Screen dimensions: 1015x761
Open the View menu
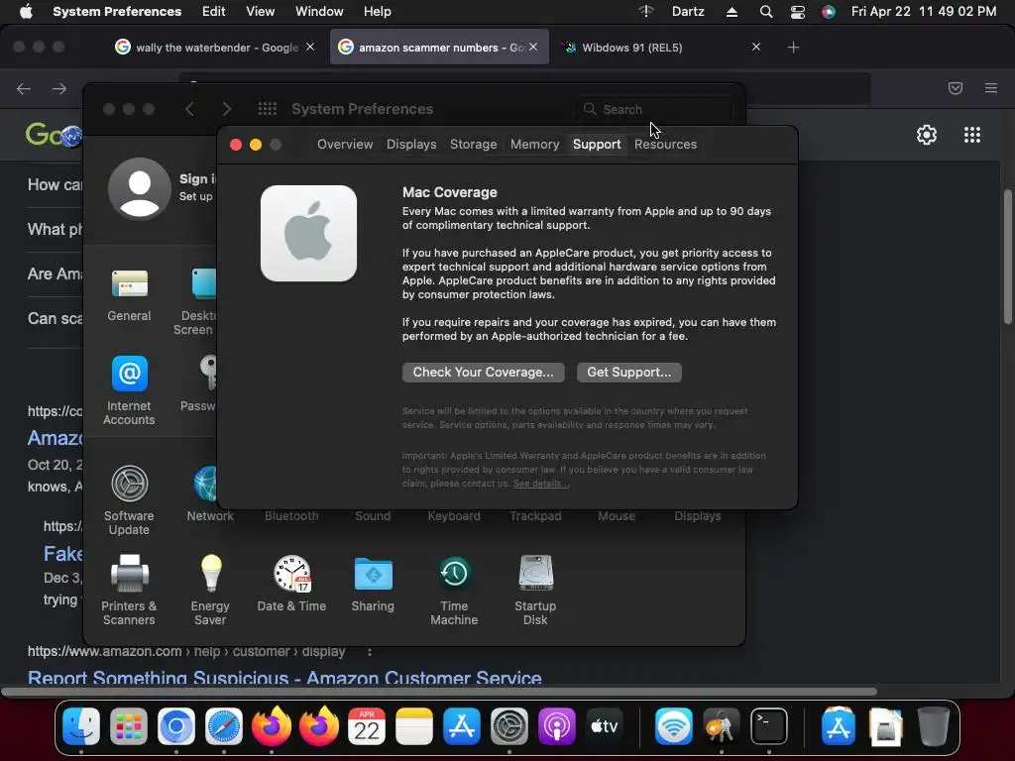(x=261, y=12)
